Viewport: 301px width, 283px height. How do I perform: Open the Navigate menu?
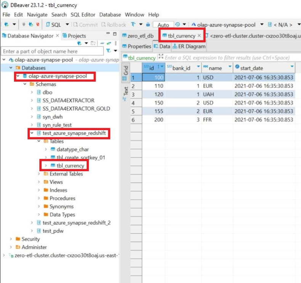pyautogui.click(x=37, y=14)
